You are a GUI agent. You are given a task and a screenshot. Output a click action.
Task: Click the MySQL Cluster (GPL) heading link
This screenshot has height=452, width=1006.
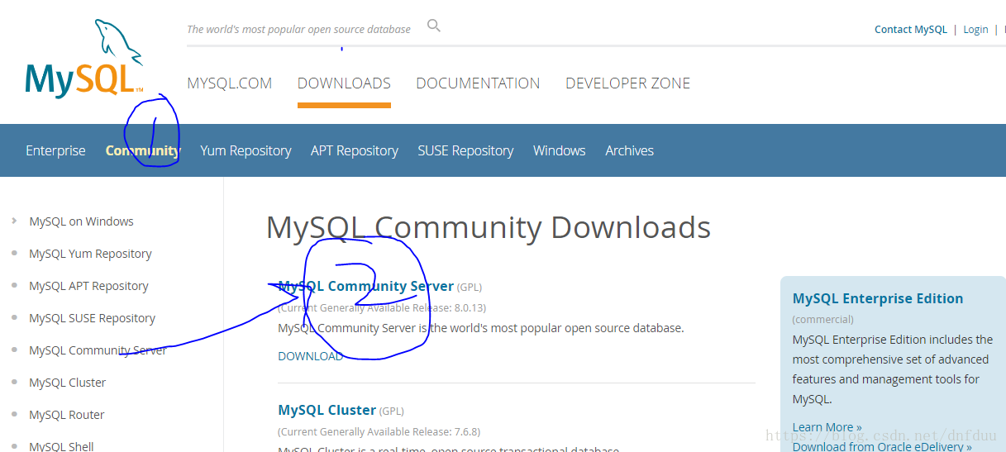(x=327, y=410)
